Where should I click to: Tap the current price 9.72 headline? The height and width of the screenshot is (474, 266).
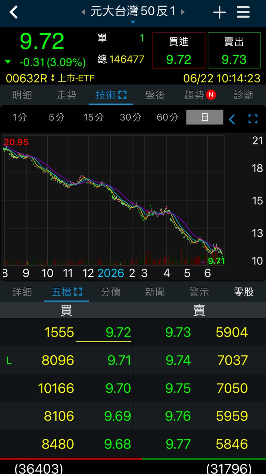(42, 41)
